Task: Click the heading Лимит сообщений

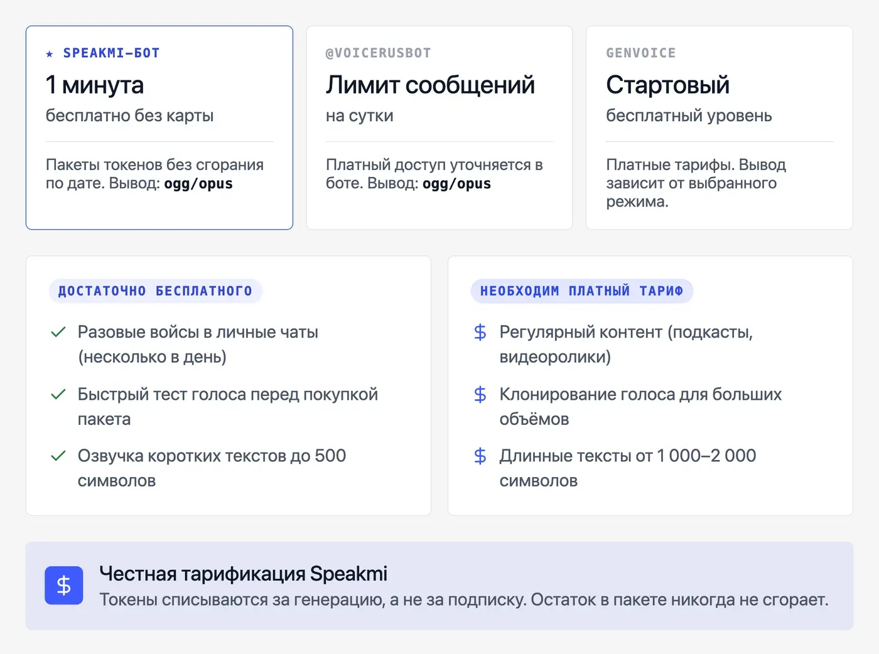Action: (430, 85)
